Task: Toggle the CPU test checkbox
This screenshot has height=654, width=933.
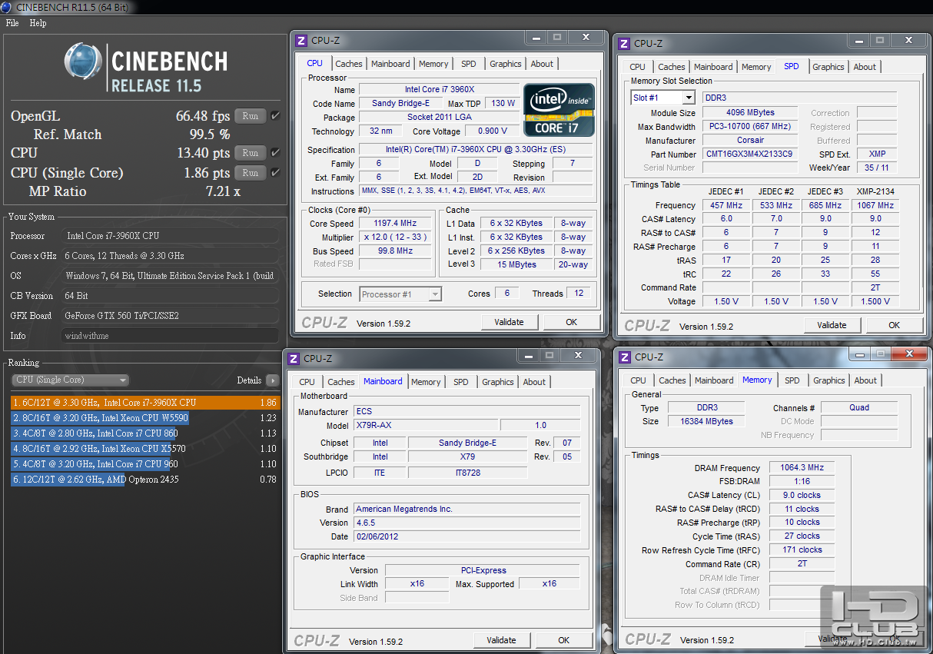Action: (x=275, y=153)
